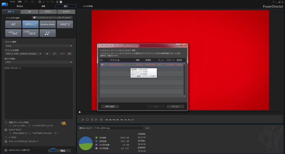Click the 開始 start button
The height and width of the screenshot is (154, 285).
[60, 150]
